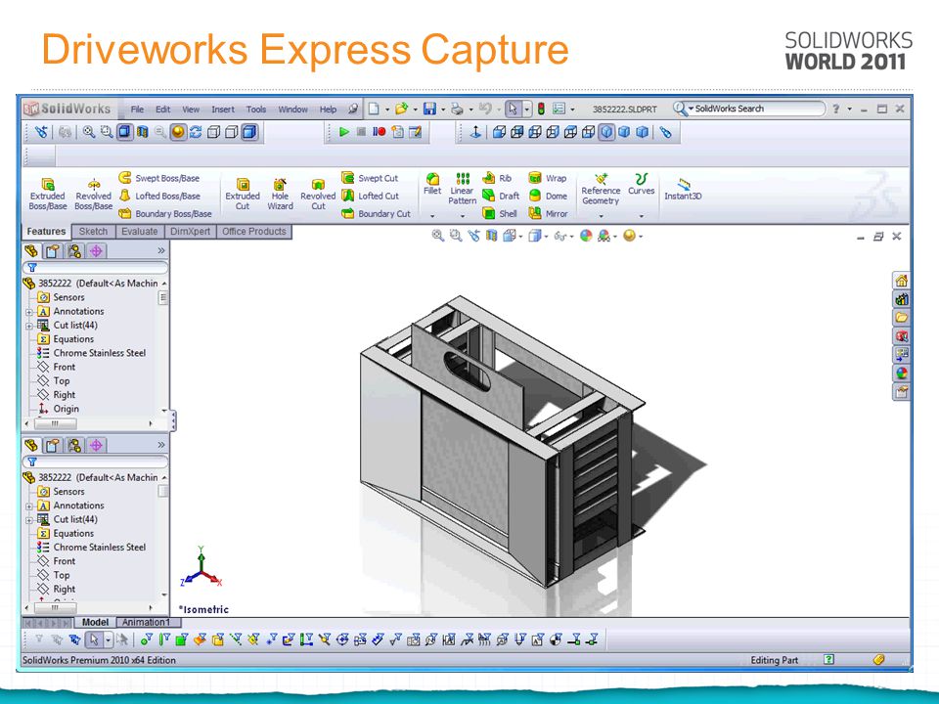Image resolution: width=939 pixels, height=704 pixels.
Task: Click the Save icon in the toolbar
Action: pos(429,109)
